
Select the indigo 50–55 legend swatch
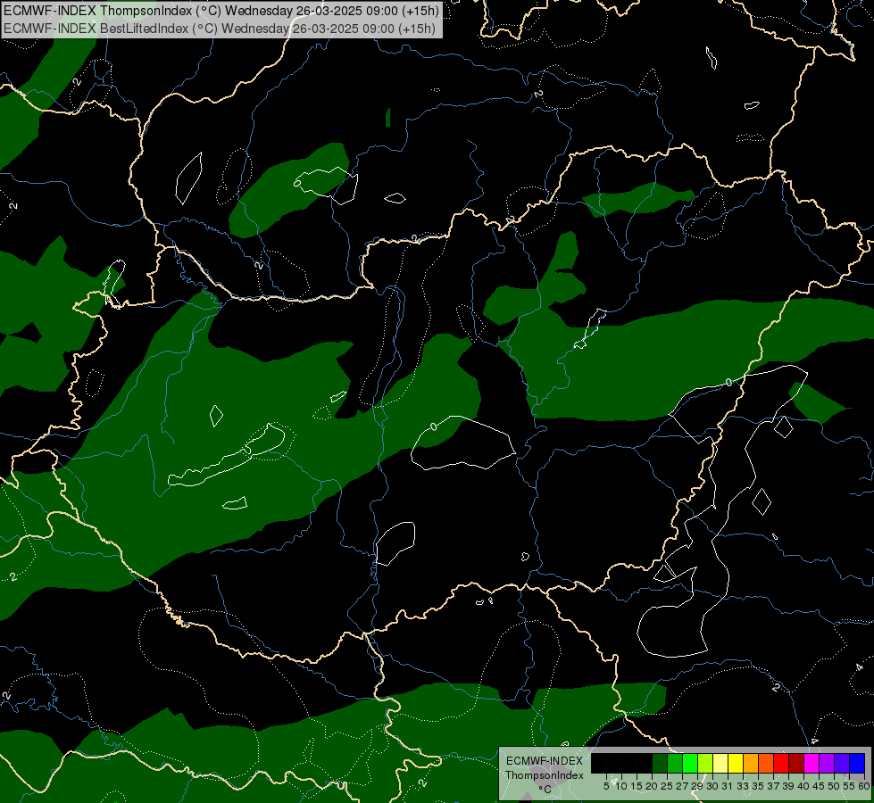point(842,763)
